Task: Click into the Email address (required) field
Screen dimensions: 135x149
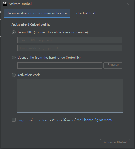Action: (x=70, y=48)
